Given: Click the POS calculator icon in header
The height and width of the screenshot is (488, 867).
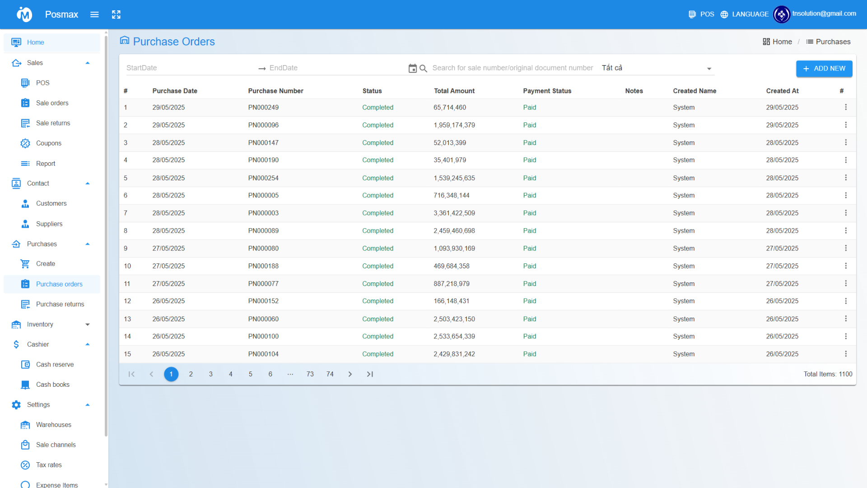Looking at the screenshot, I should [x=692, y=14].
